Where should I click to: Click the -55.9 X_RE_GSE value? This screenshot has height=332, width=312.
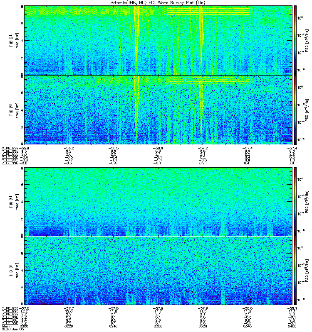(x=24, y=148)
